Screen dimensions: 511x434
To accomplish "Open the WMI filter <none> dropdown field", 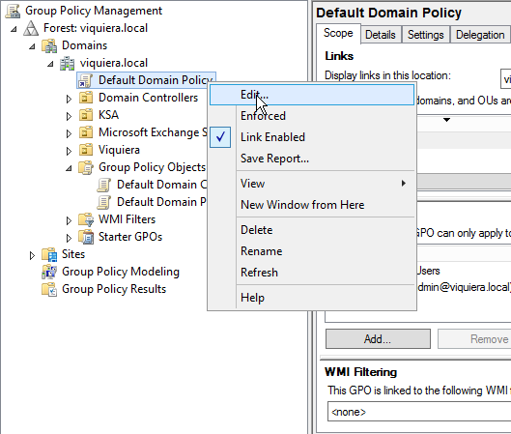I will coord(419,412).
